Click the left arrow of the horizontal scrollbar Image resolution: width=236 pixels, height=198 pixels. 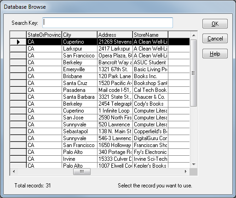(x=14, y=171)
